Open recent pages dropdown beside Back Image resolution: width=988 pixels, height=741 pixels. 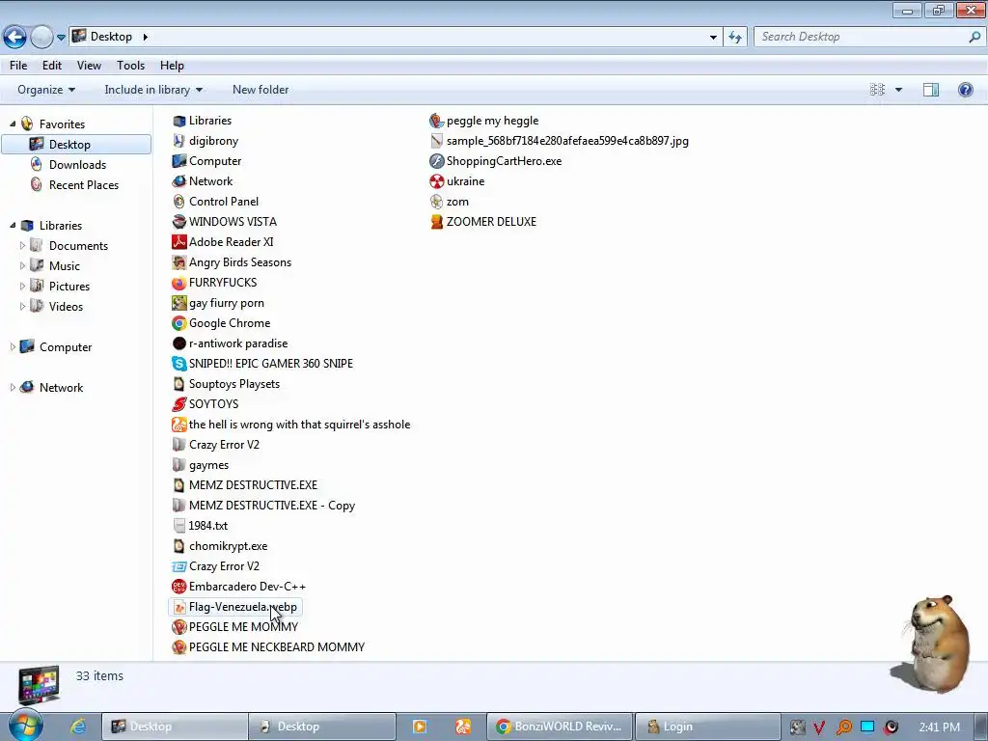click(x=61, y=38)
